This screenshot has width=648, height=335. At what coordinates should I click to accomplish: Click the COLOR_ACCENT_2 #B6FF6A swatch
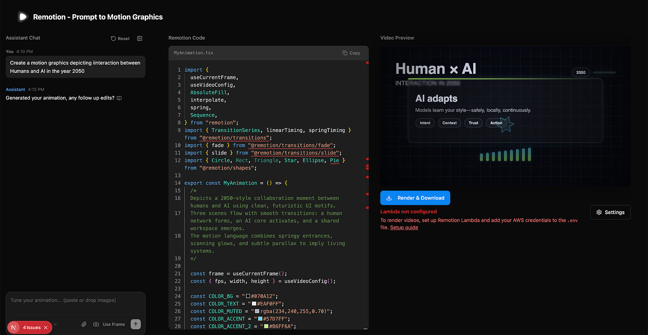pos(266,327)
